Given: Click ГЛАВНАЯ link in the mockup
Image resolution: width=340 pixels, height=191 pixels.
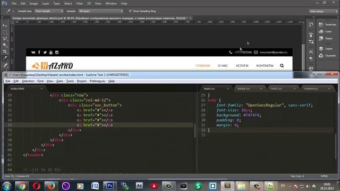Looking at the screenshot, I should [x=202, y=66].
